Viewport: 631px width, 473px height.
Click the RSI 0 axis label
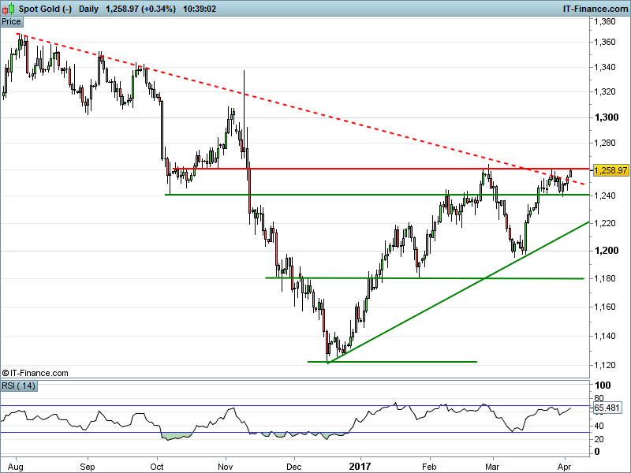tap(597, 452)
